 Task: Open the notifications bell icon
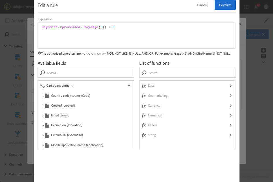256,7
